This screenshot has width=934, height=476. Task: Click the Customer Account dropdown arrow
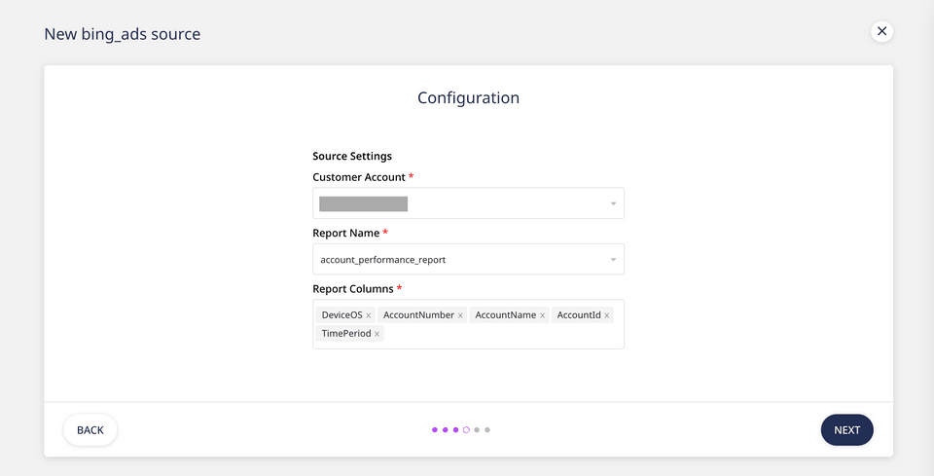tap(613, 203)
